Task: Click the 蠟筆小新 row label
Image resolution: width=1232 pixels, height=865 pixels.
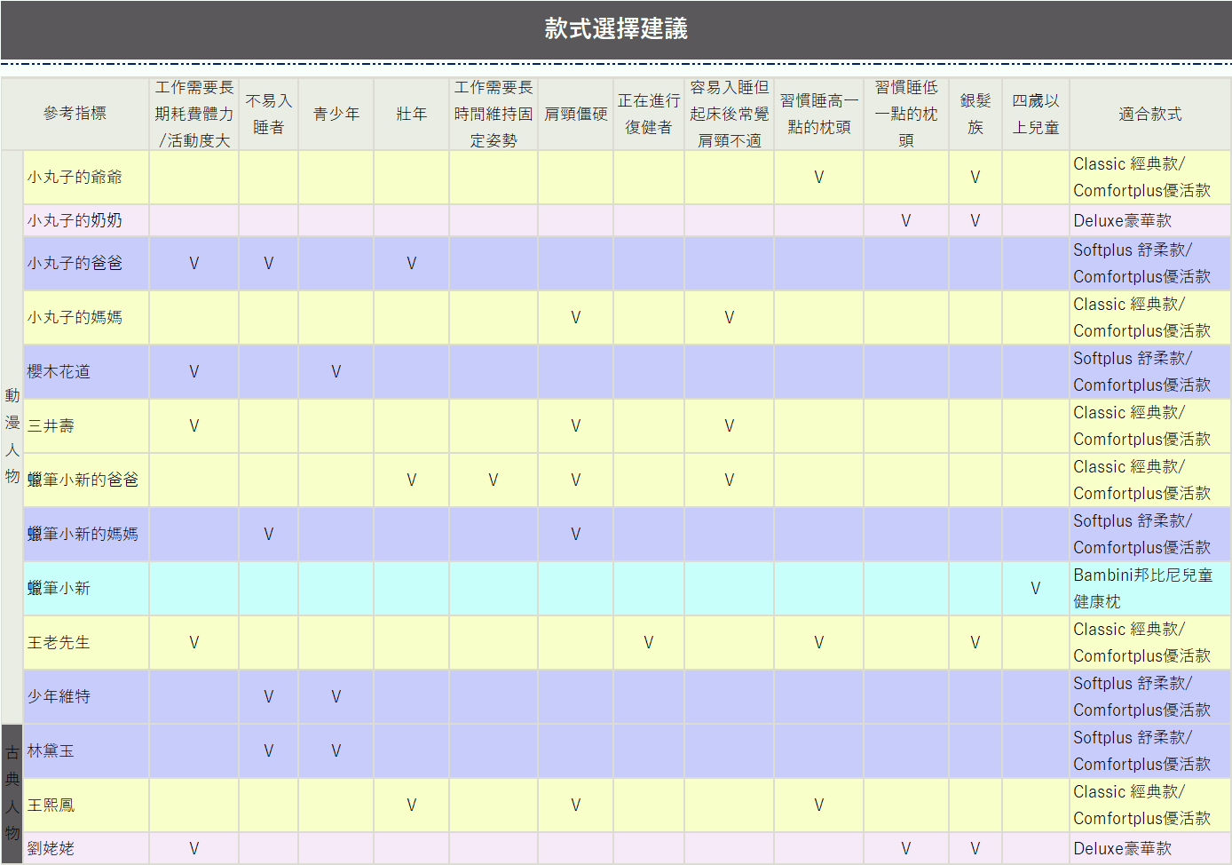Action: [86, 588]
